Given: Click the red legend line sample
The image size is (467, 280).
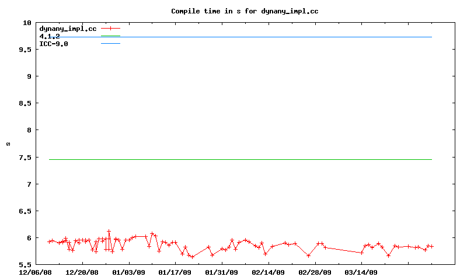Looking at the screenshot, I should [110, 28].
